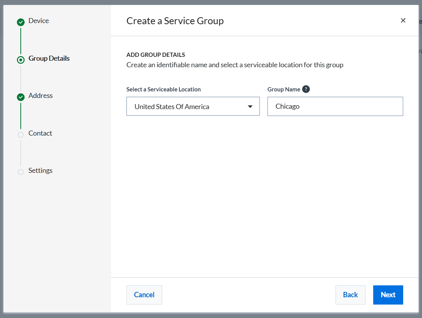Select the Group Details step label
This screenshot has height=318, width=422.
point(49,58)
